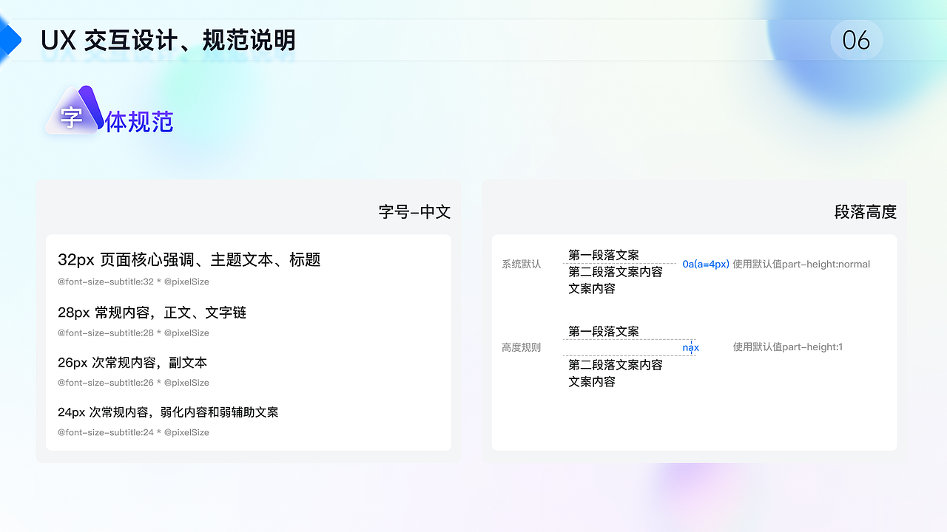Screen dimensions: 947x532
Task: Click '@font-size-subtitle:32 * @pixelSize' text
Action: click(x=133, y=282)
